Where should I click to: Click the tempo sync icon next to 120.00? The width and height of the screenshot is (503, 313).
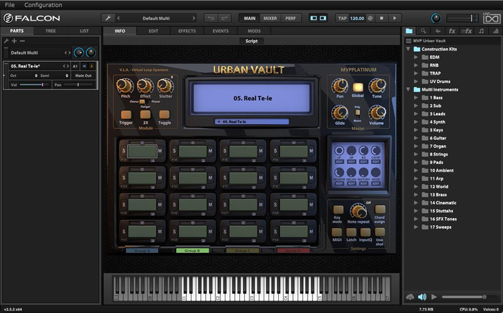pyautogui.click(x=370, y=18)
